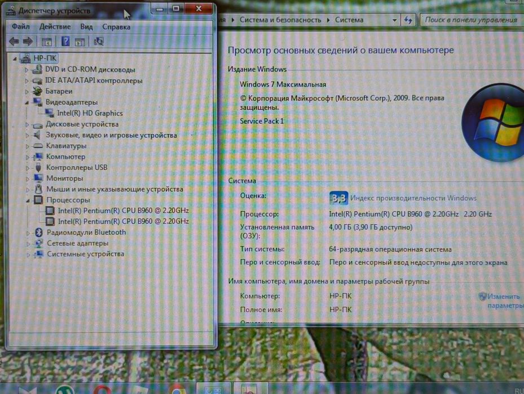
Task: Expand the Сетевые адаптеры node
Action: 28,244
